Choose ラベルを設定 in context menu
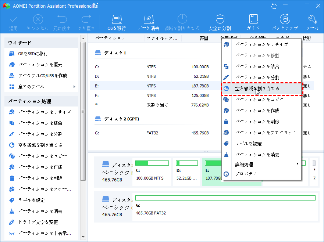This screenshot has width=324, height=242. coord(261,144)
